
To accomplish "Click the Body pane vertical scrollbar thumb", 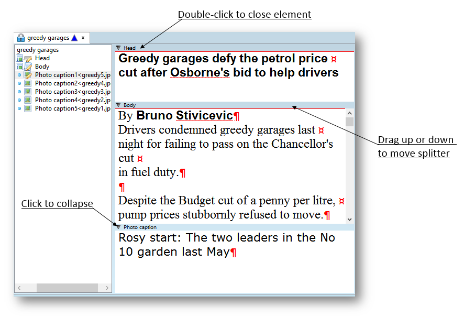I will pyautogui.click(x=349, y=122).
